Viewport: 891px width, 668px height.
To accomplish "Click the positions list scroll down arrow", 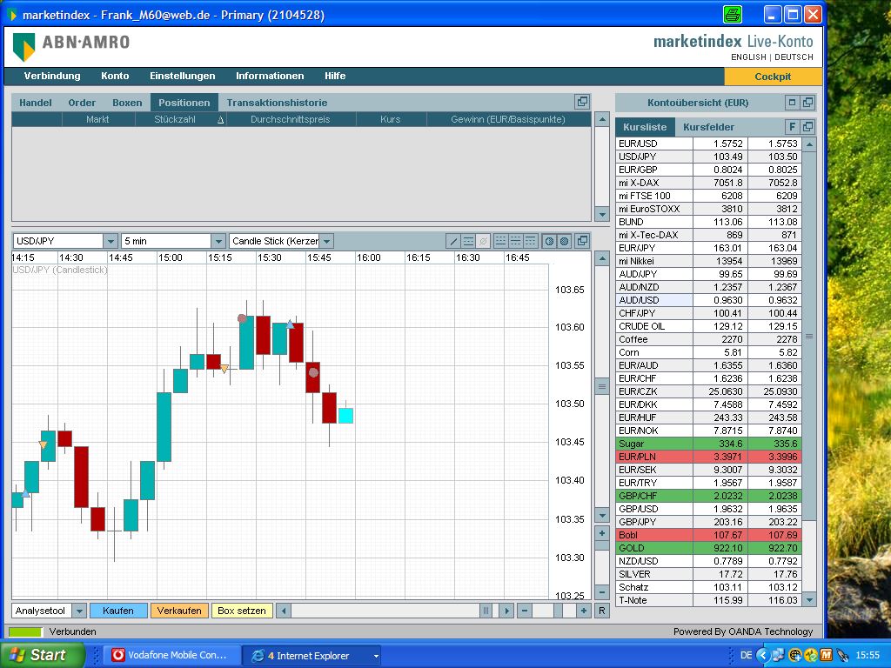I will tap(602, 214).
